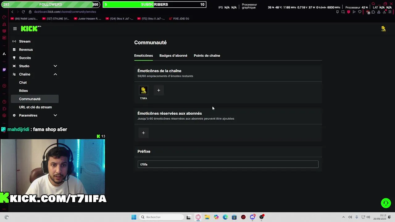This screenshot has height=222, width=395.
Task: Open the browser downloads icon
Action: 384,12
